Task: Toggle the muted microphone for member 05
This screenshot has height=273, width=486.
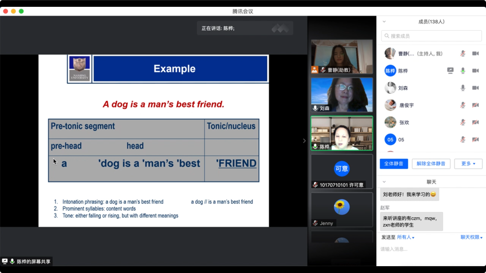Action: pos(463,140)
